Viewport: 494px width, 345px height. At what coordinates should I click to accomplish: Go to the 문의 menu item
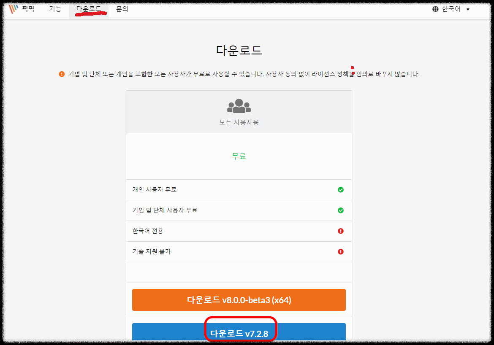pyautogui.click(x=122, y=8)
